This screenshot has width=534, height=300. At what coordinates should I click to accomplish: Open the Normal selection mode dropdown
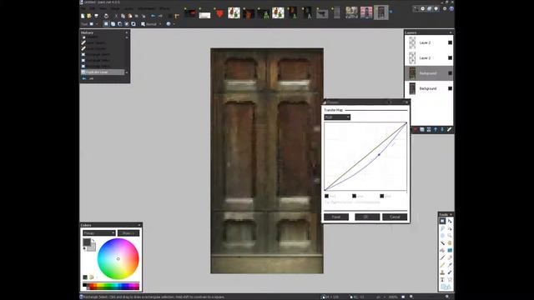click(x=151, y=24)
